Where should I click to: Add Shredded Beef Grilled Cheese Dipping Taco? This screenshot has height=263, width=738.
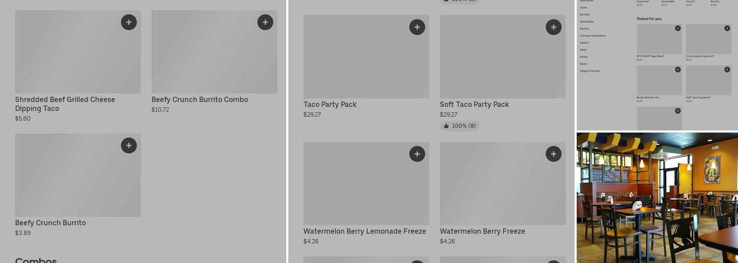[129, 22]
